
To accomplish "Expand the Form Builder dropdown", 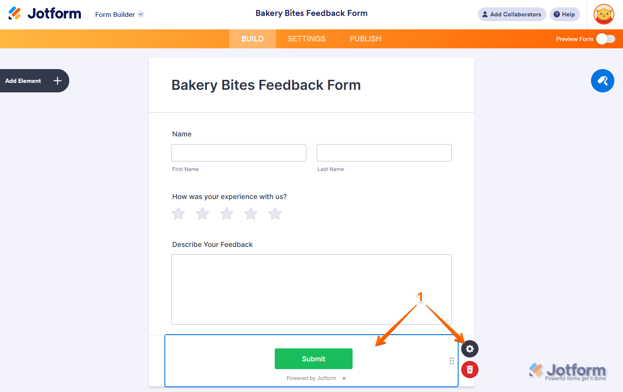I will click(141, 14).
